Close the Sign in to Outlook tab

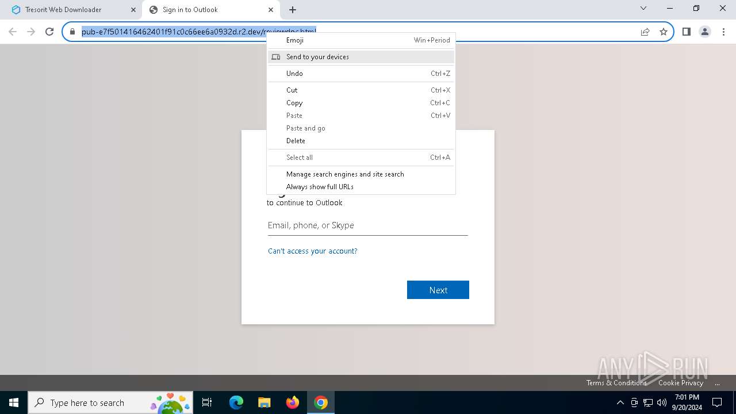point(271,10)
